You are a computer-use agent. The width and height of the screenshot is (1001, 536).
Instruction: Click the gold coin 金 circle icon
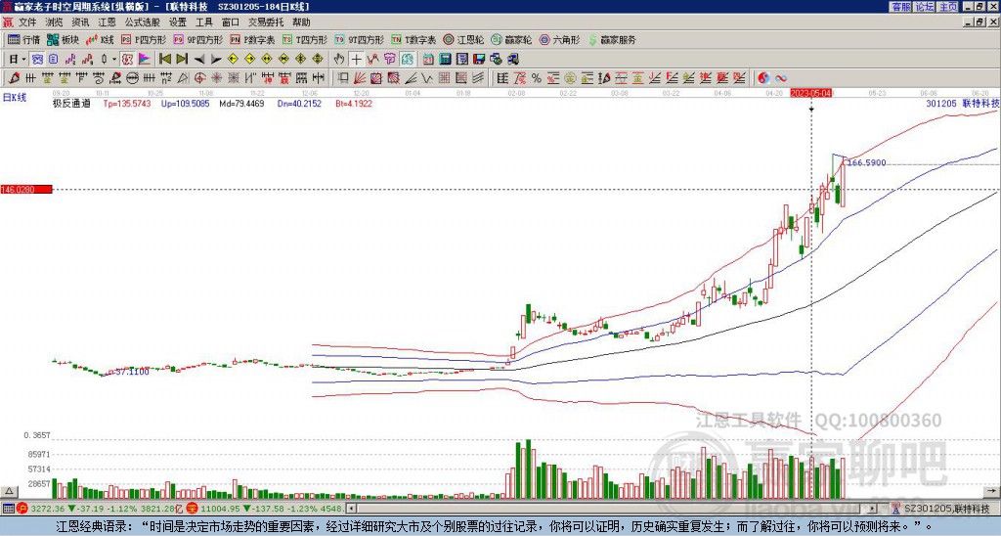[570, 78]
